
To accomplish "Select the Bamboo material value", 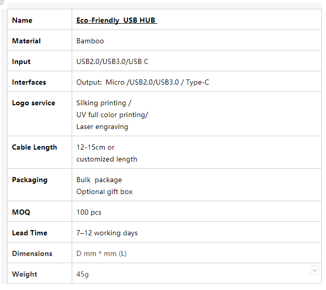I will (x=90, y=41).
